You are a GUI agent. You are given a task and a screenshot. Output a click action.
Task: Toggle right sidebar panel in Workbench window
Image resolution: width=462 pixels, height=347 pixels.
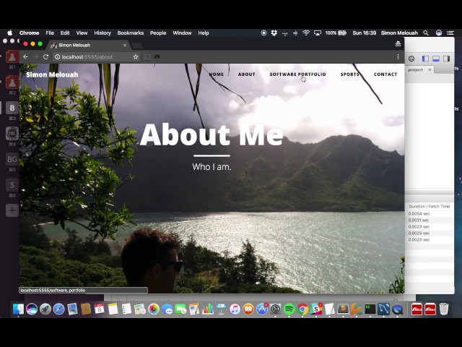[x=446, y=59]
